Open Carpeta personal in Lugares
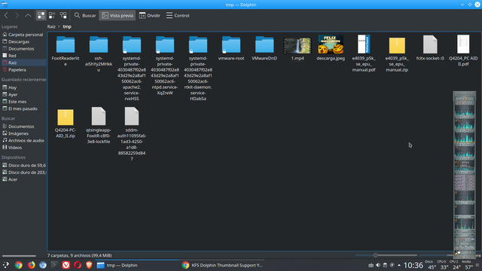This screenshot has height=271, width=482. click(23, 35)
